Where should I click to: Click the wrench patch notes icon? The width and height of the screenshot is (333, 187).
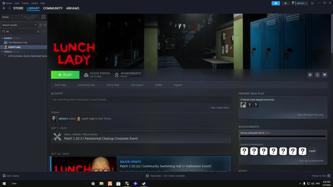point(57,137)
